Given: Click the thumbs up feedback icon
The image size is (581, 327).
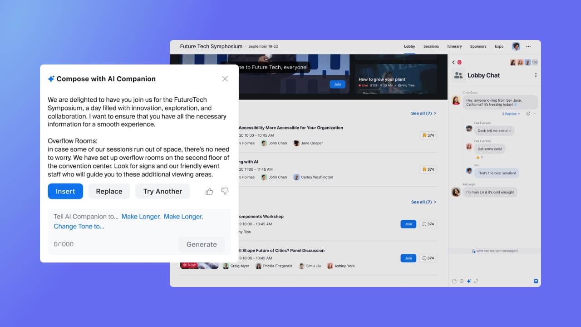Looking at the screenshot, I should tap(209, 191).
